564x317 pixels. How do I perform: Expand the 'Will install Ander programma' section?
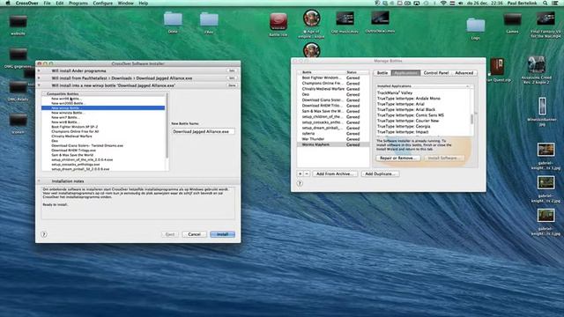(39, 70)
